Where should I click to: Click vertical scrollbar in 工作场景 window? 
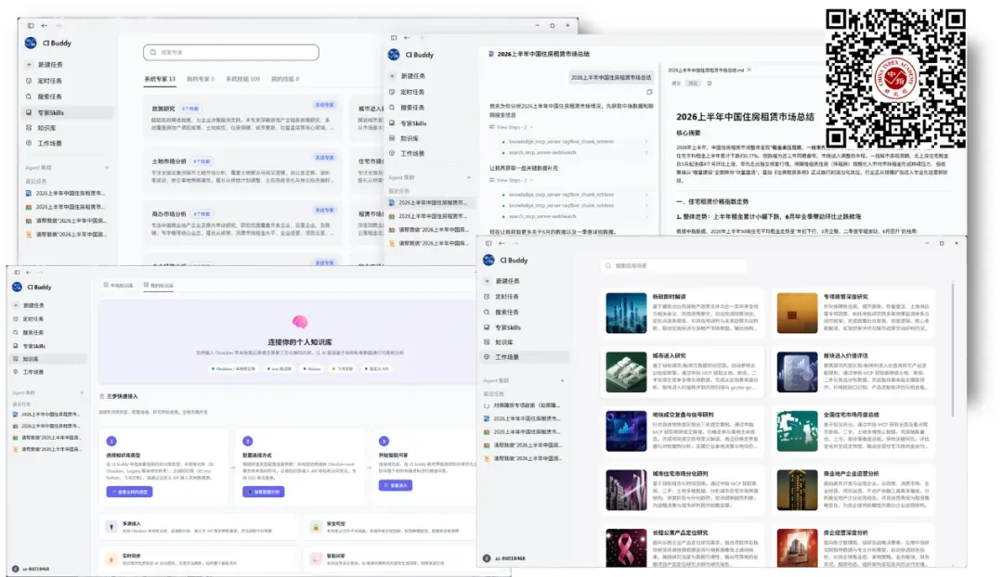(953, 348)
